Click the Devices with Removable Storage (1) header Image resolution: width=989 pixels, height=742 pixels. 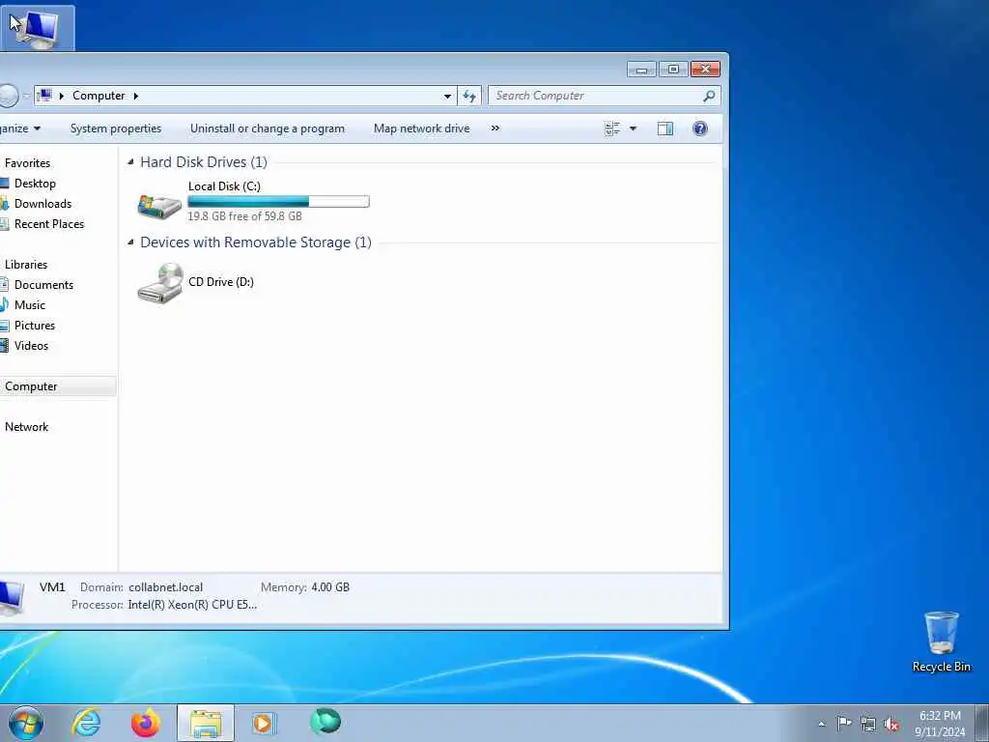coord(255,243)
